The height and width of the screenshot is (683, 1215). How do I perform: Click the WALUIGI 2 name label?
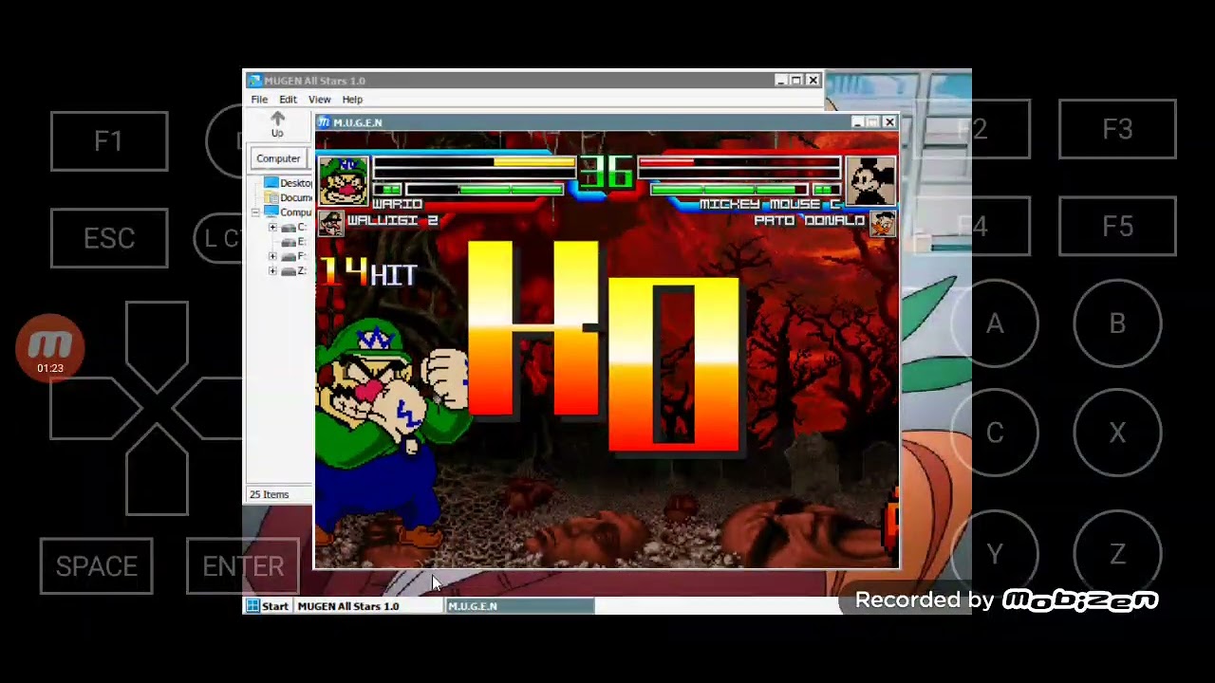click(392, 220)
